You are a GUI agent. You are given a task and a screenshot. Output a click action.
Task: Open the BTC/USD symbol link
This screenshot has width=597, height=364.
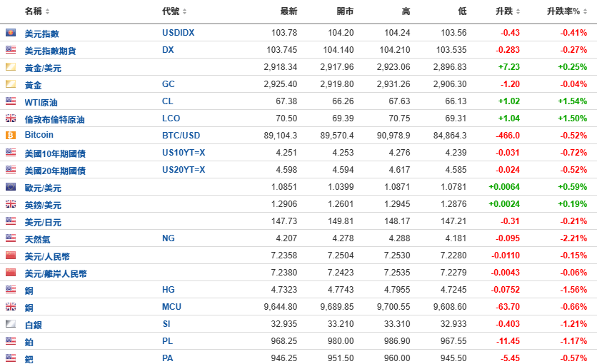point(181,136)
